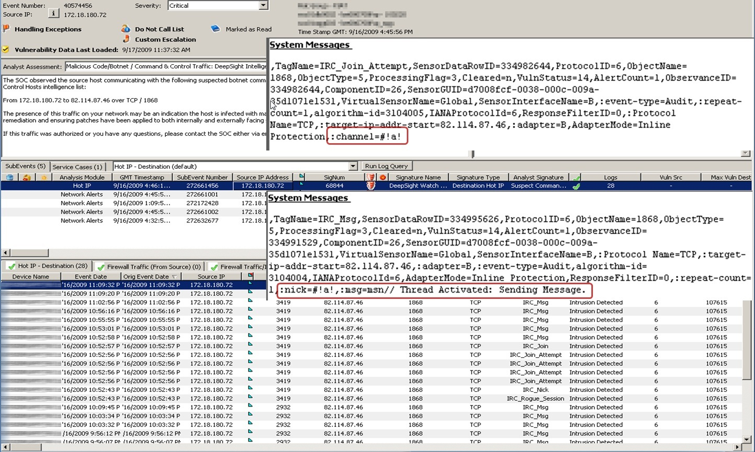Click the Marked as Read book icon
Screen dimensions: 755x452
pos(215,29)
